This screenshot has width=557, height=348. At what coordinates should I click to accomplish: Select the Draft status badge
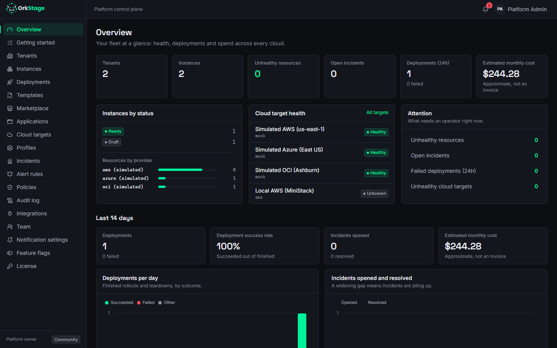pos(112,142)
